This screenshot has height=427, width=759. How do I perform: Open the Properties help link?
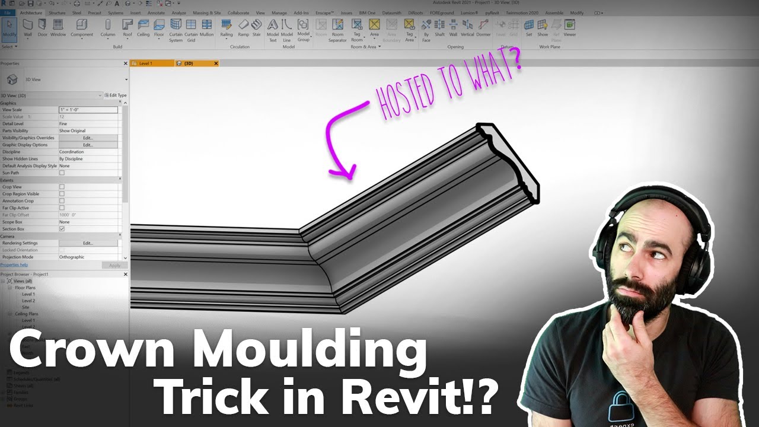(14, 265)
